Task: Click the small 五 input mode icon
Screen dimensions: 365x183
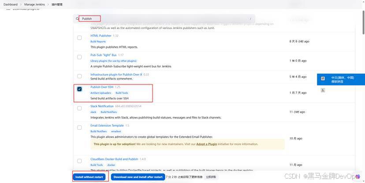Action: point(323,90)
